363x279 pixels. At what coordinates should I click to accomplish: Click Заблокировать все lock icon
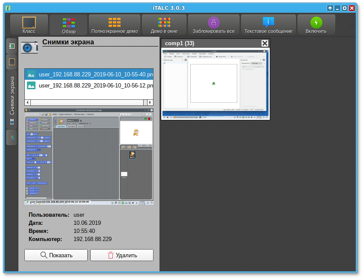click(x=214, y=23)
